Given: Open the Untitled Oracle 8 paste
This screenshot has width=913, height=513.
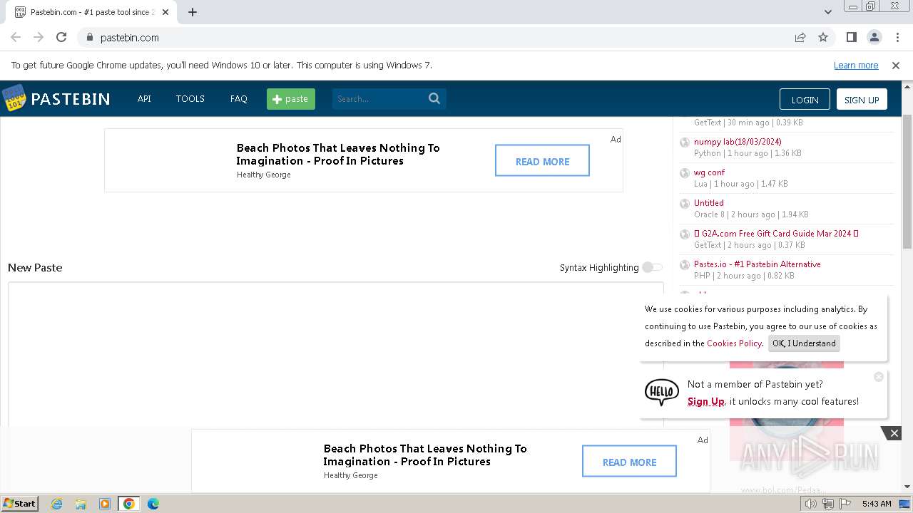Looking at the screenshot, I should coord(708,202).
